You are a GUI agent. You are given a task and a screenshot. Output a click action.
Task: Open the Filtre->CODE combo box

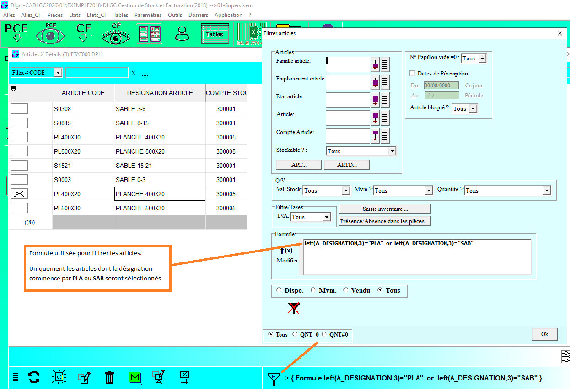click(58, 73)
